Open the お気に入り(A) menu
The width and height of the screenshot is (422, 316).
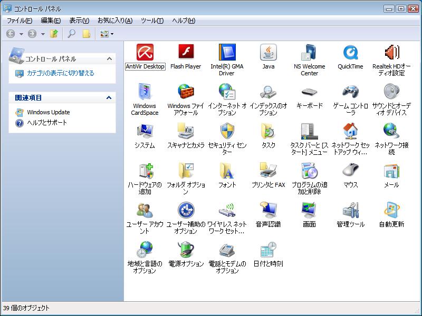115,21
